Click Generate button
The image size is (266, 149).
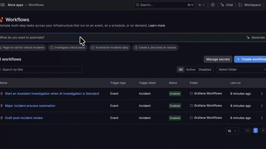(256, 38)
